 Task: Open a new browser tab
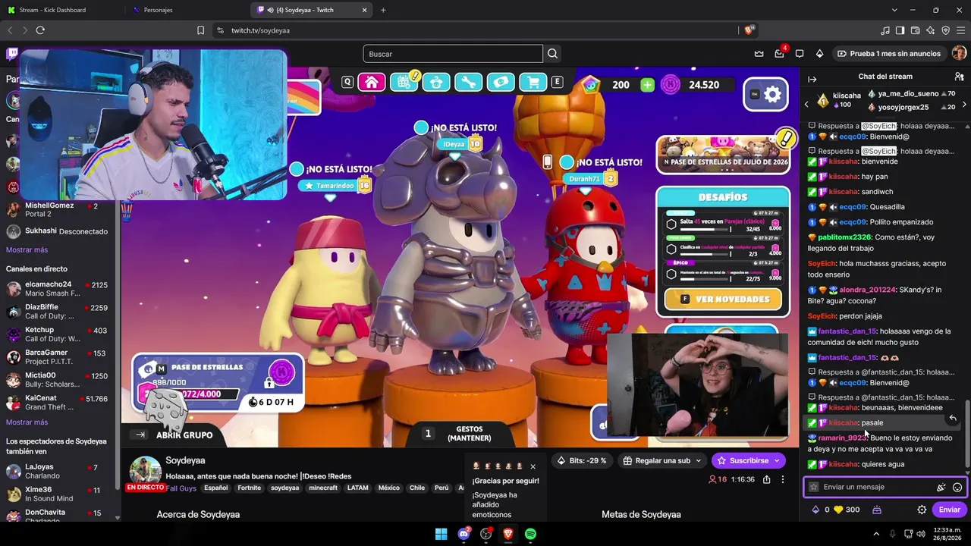click(x=383, y=10)
